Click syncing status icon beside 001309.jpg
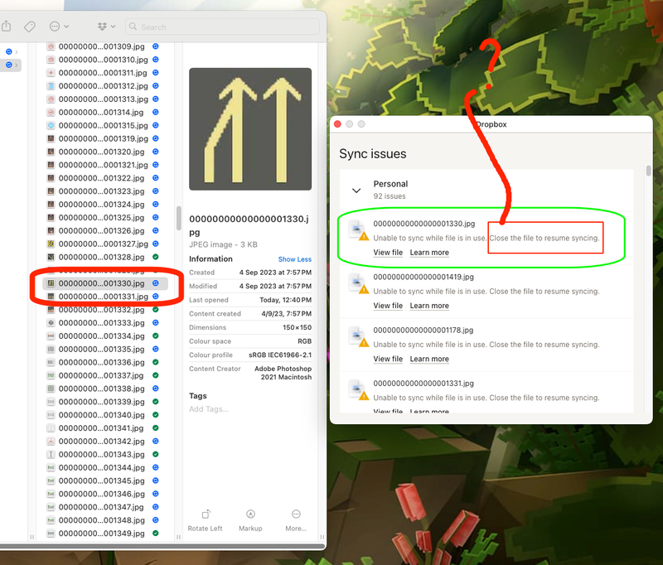The image size is (663, 565). [x=156, y=46]
